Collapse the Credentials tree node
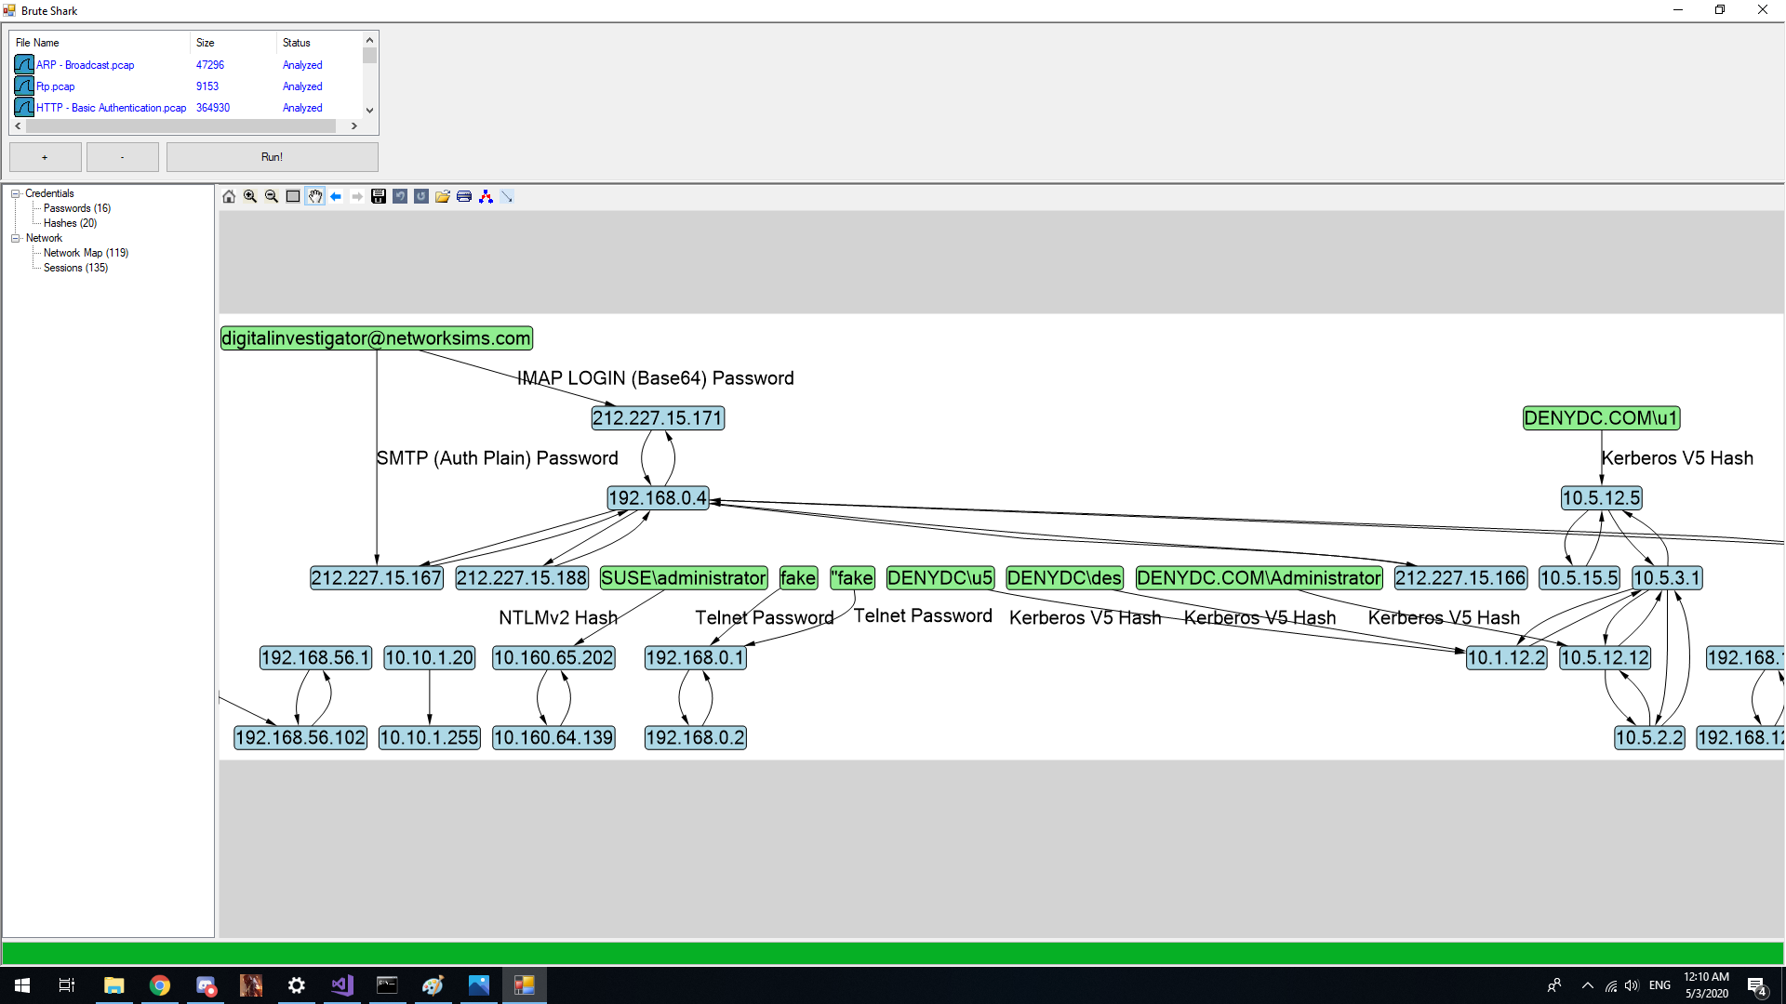The height and width of the screenshot is (1004, 1786). [x=16, y=193]
